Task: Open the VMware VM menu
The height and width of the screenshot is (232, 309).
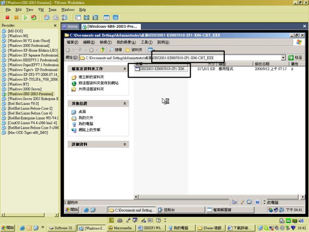Action: [41, 10]
